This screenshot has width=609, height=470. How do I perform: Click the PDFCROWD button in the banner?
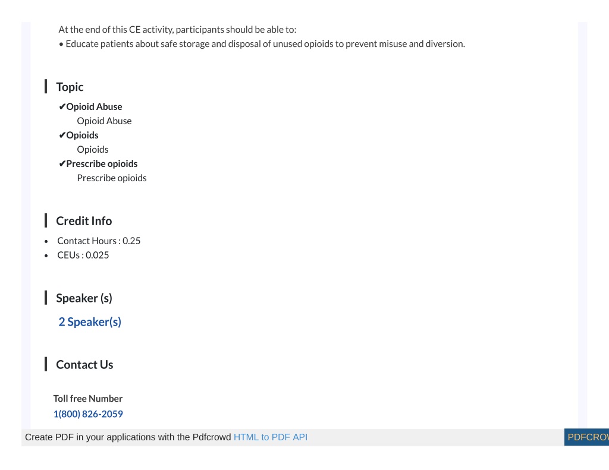tap(586, 437)
